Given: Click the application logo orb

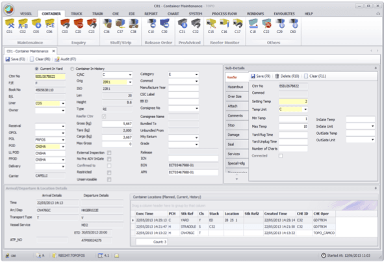Looking at the screenshot, I should point(9,10).
